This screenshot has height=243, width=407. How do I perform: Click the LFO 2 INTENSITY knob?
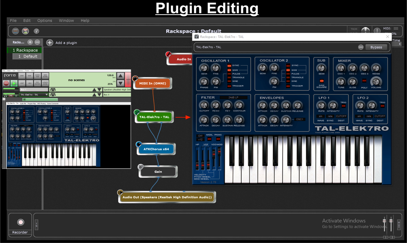(x=372, y=105)
